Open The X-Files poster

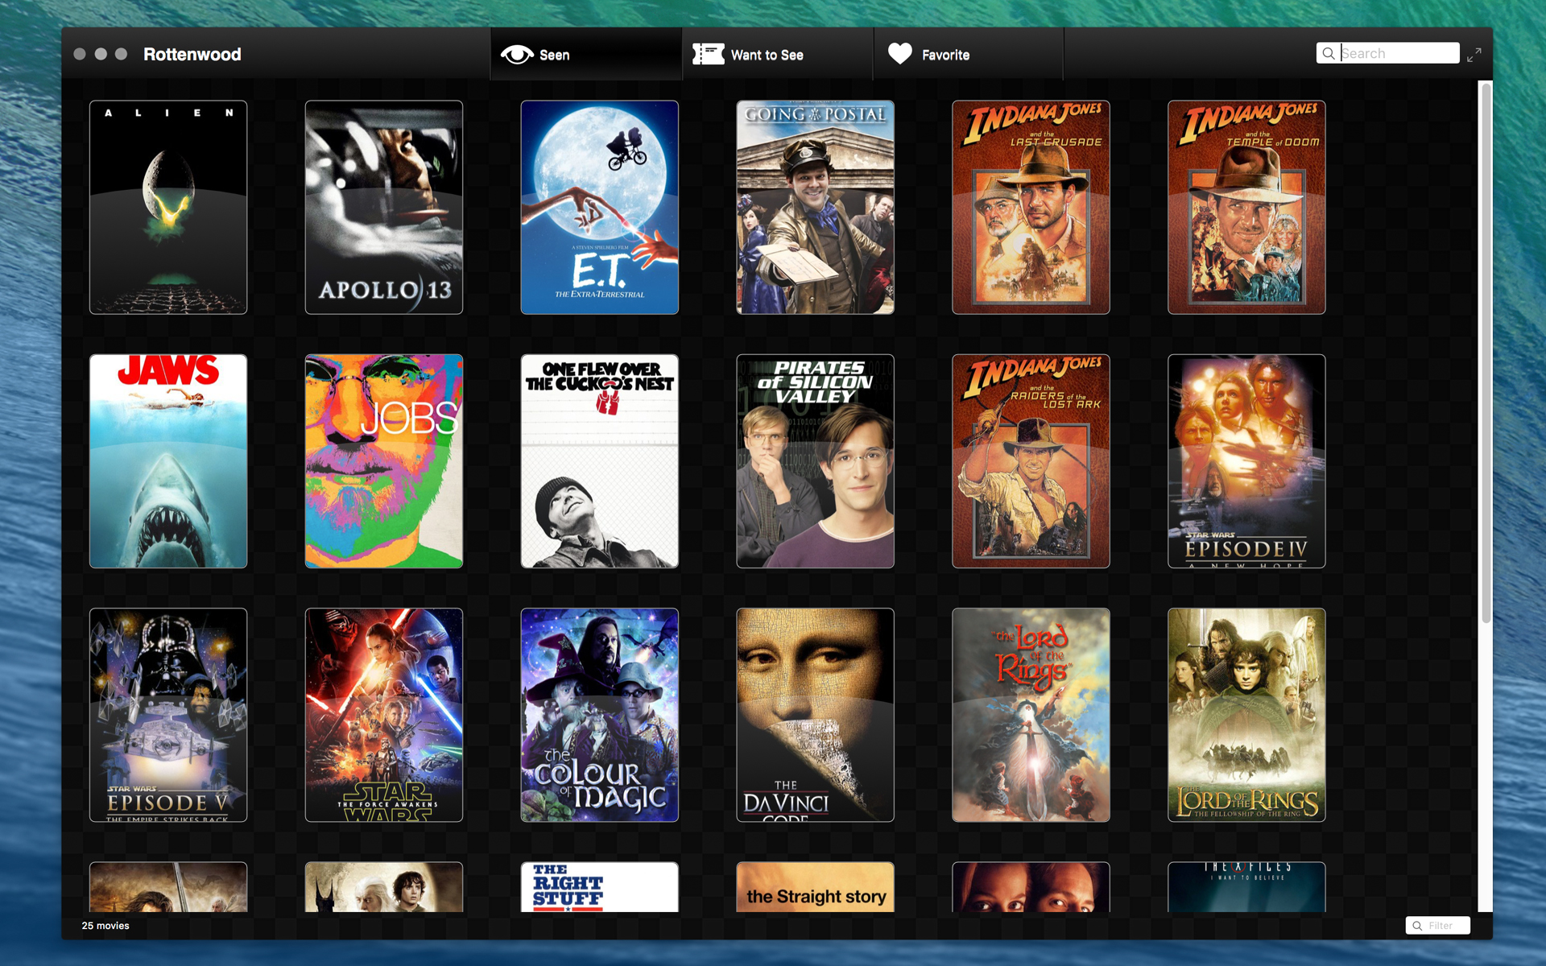(1247, 887)
